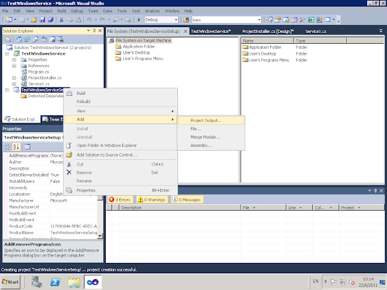This screenshot has height=290, width=387.
Task: Open Extension Manager toolbar icon
Action: tap(319, 20)
